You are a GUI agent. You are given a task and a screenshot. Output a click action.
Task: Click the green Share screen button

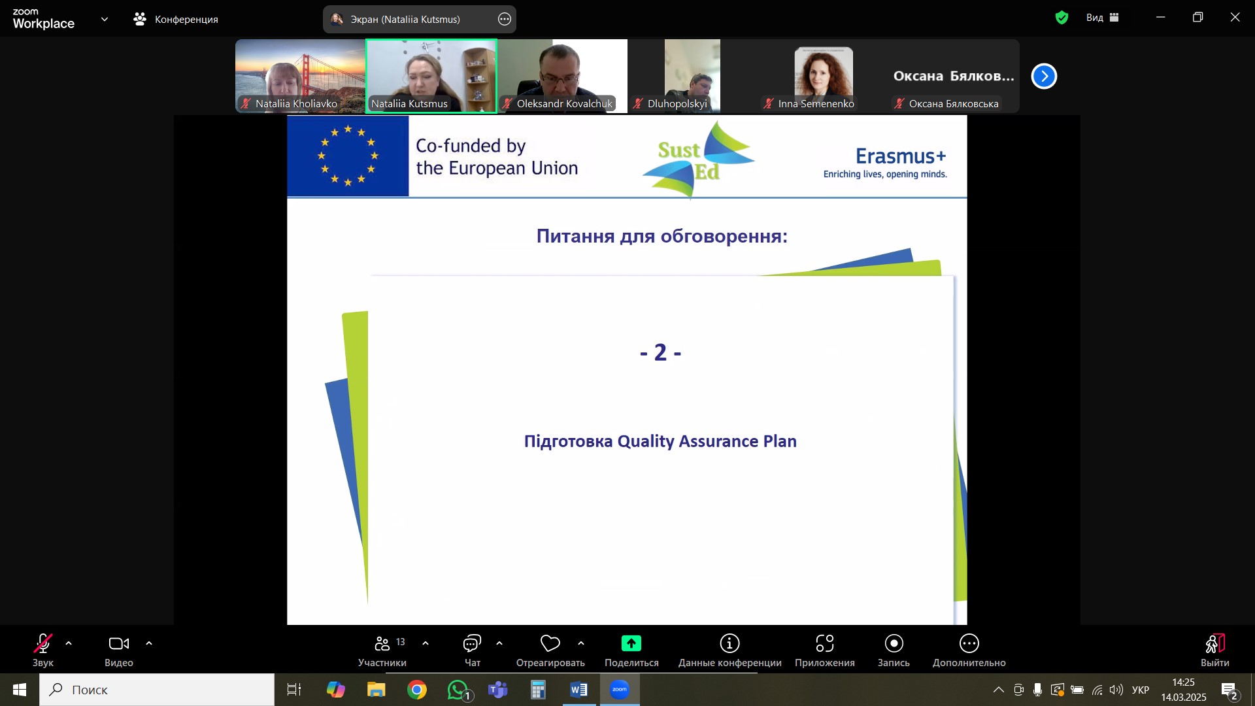pyautogui.click(x=631, y=644)
